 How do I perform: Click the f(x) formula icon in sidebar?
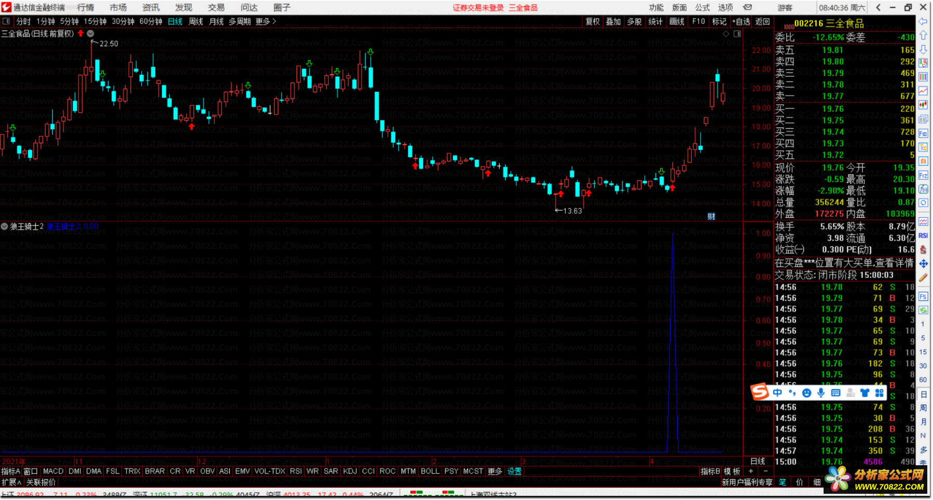pyautogui.click(x=923, y=189)
